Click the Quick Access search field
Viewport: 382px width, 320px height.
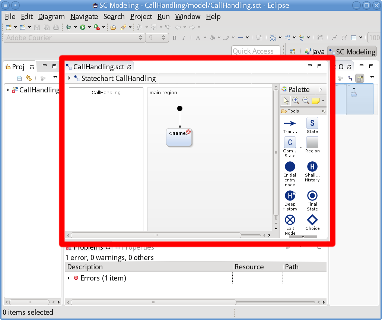(255, 51)
